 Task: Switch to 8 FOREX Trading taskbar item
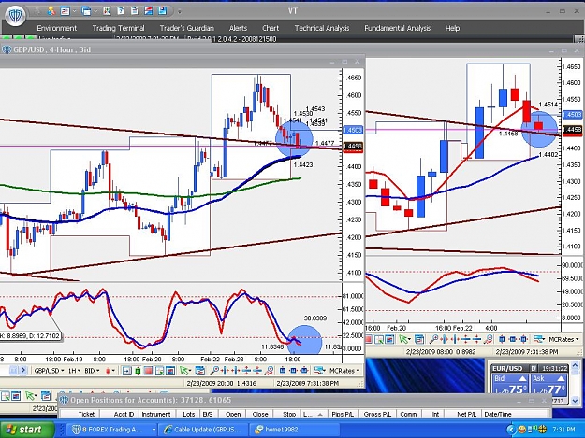112,430
